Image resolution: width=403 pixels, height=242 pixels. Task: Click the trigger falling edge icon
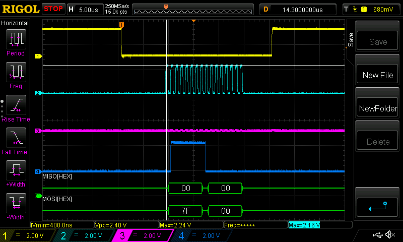click(x=355, y=10)
